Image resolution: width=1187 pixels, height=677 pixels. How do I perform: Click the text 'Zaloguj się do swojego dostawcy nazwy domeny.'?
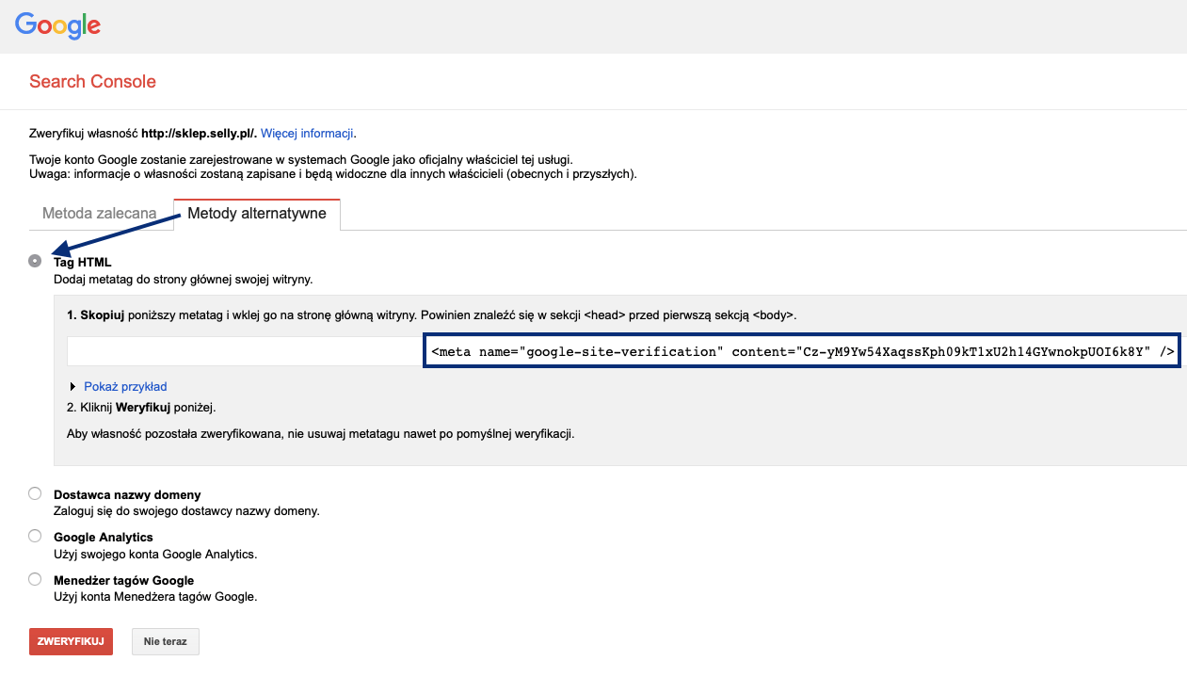(x=186, y=511)
